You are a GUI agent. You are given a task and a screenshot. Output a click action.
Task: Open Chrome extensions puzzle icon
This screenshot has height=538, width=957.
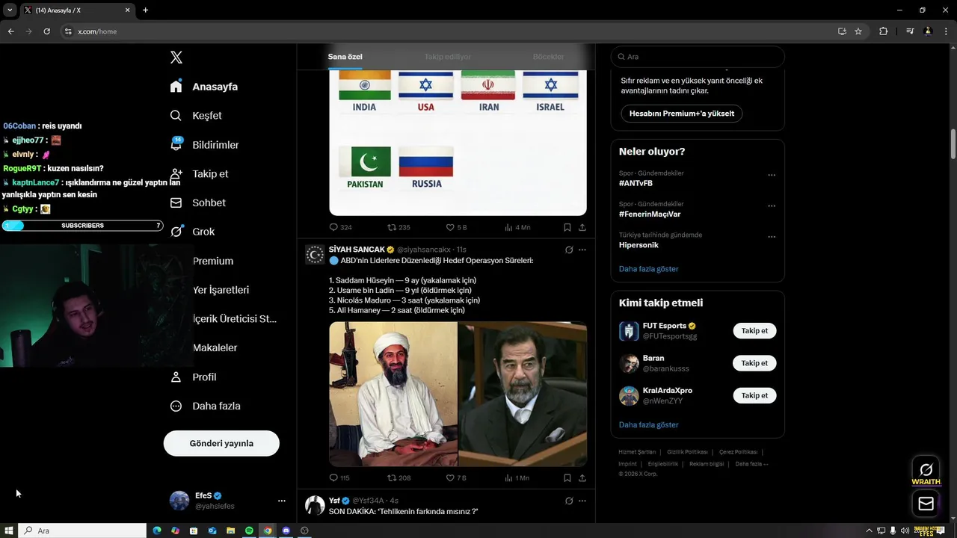883,31
